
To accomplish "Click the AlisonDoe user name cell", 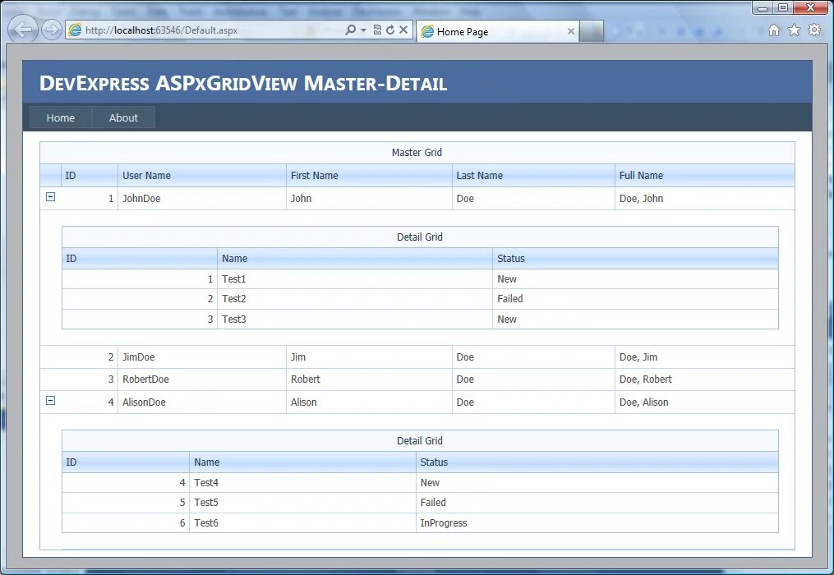I will (202, 402).
